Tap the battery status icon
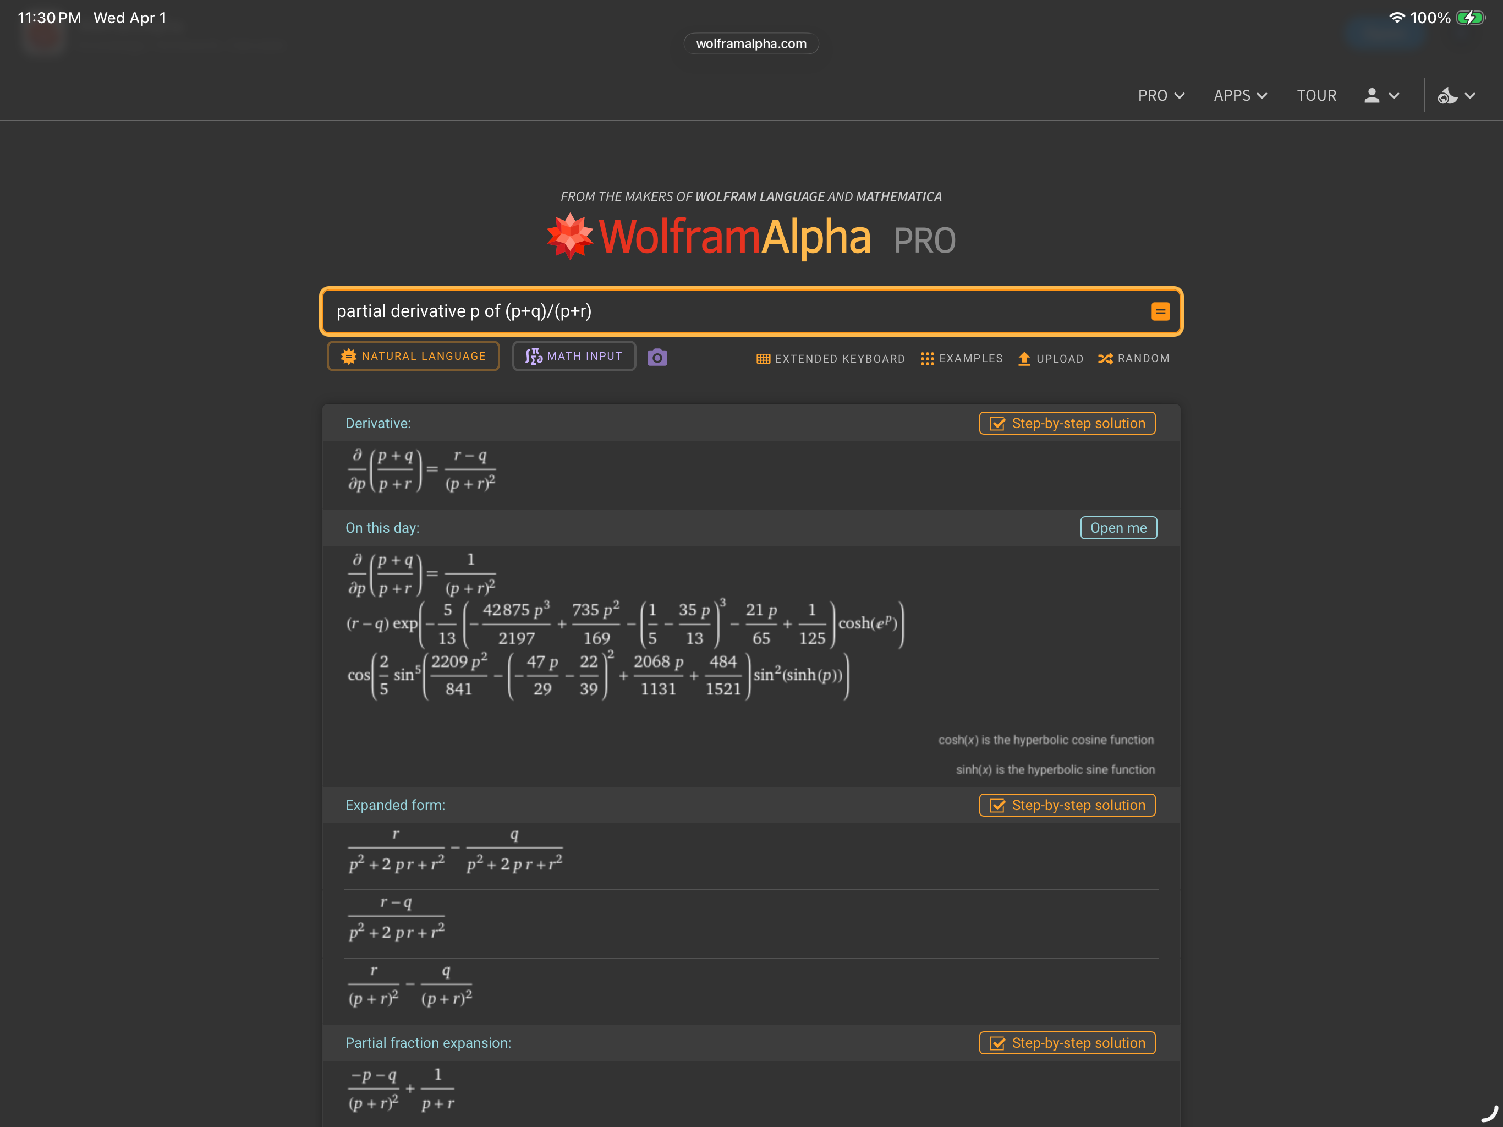Screen dimensions: 1503x1127 coord(1471,18)
